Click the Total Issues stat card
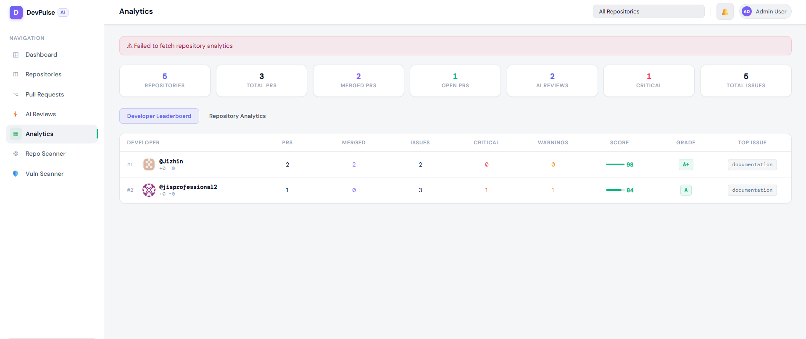Screen dimensions: 806x339 tap(746, 81)
